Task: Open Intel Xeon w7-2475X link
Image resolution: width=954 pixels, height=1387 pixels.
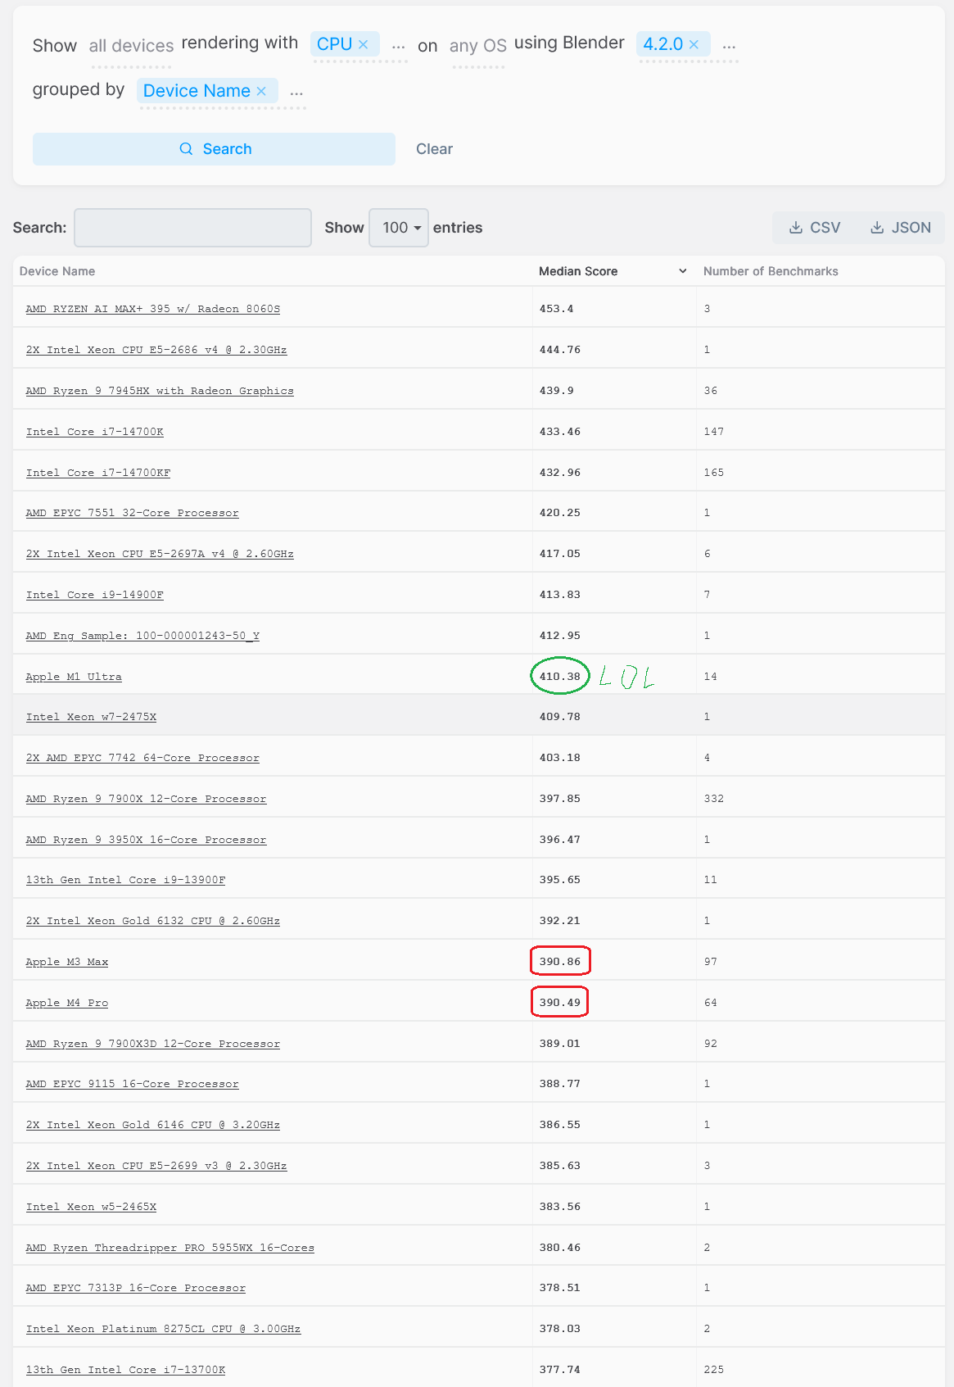Action: pos(90,717)
